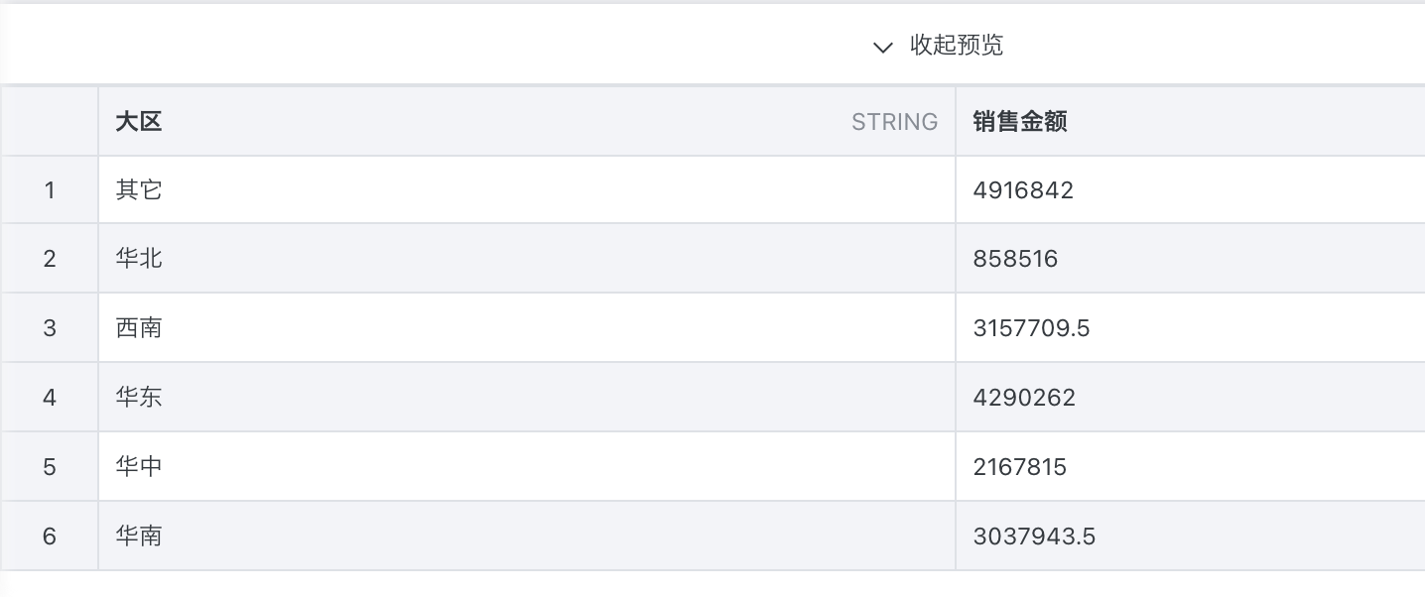Viewport: 1425px width, 597px height.
Task: Select row number 6
Action: 50,537
